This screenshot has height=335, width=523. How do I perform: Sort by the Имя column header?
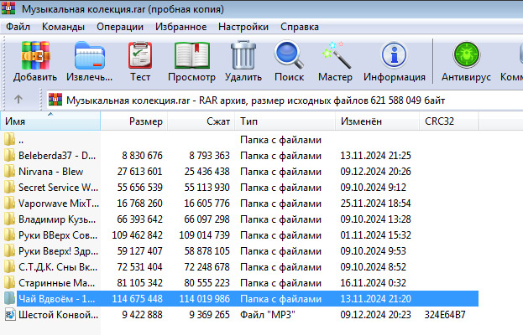(50, 121)
